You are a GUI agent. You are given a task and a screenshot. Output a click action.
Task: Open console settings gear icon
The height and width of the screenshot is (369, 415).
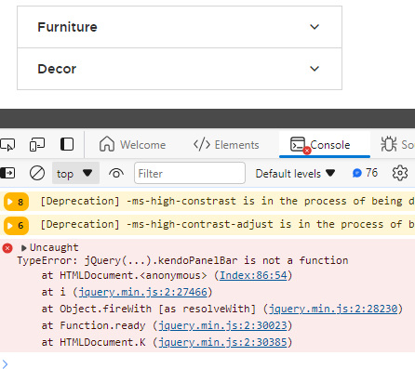(400, 173)
